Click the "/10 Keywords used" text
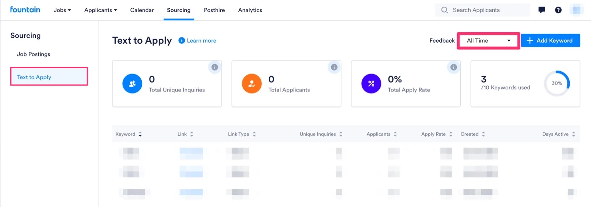Viewport: 591px width, 207px height. pyautogui.click(x=506, y=88)
